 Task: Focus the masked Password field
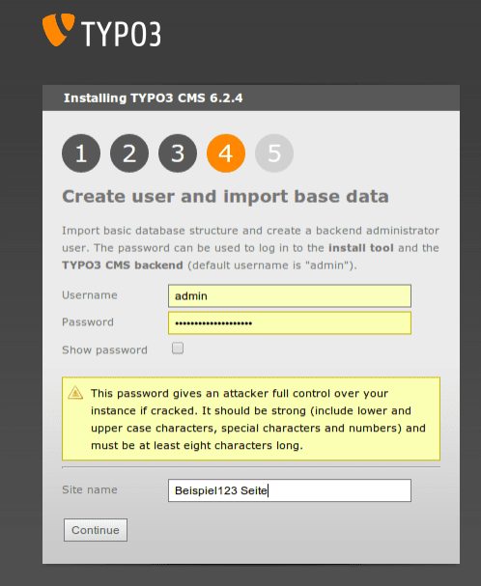(290, 322)
